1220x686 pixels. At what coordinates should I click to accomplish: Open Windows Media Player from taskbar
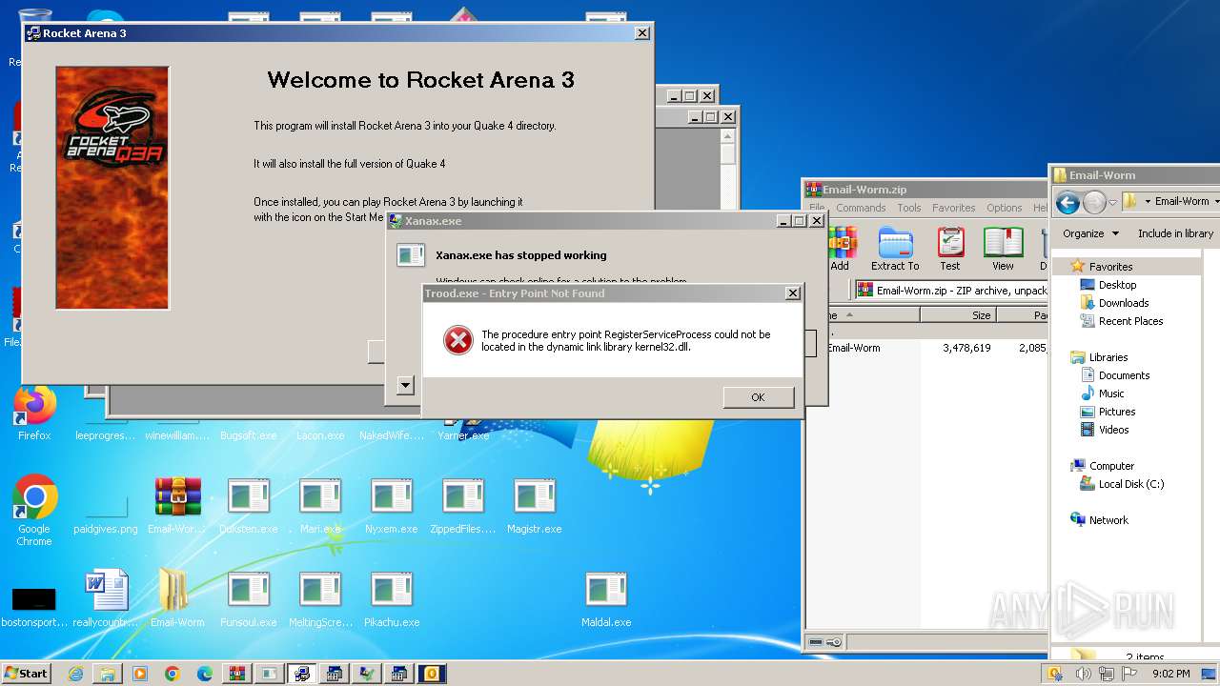click(140, 674)
